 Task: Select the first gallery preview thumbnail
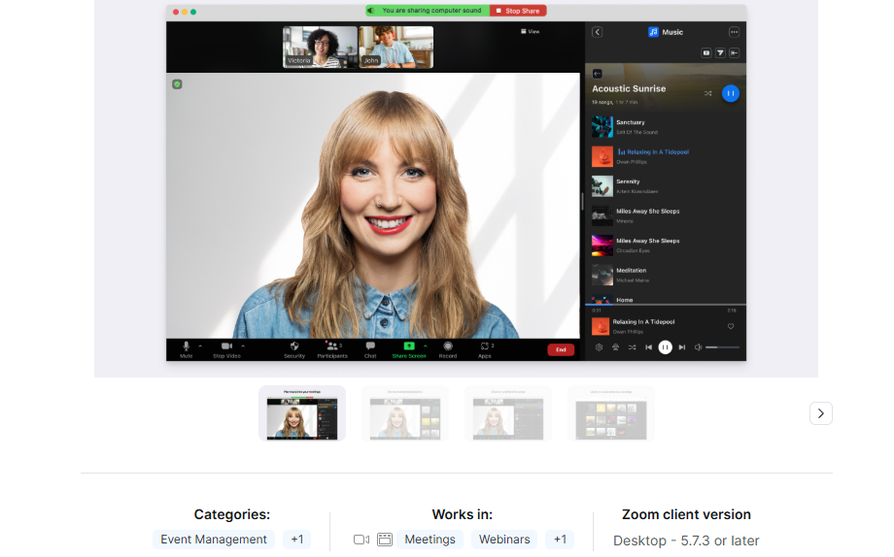(x=302, y=413)
